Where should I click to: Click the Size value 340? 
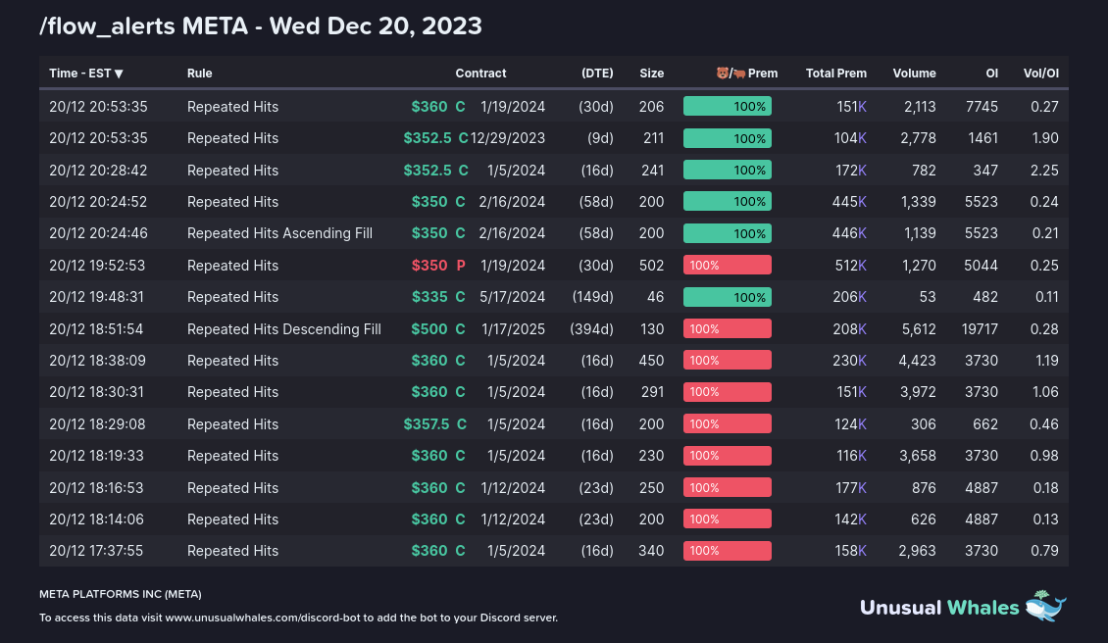click(x=651, y=551)
